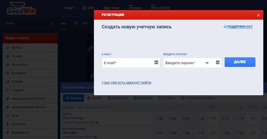Expand the Баскетбол sidebar category
Screen dimensions: 267x139
(x=54, y=64)
